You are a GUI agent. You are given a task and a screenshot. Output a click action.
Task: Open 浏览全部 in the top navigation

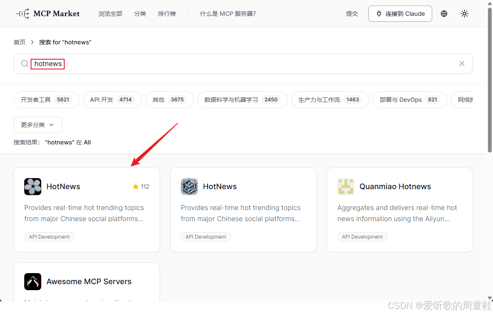[110, 14]
